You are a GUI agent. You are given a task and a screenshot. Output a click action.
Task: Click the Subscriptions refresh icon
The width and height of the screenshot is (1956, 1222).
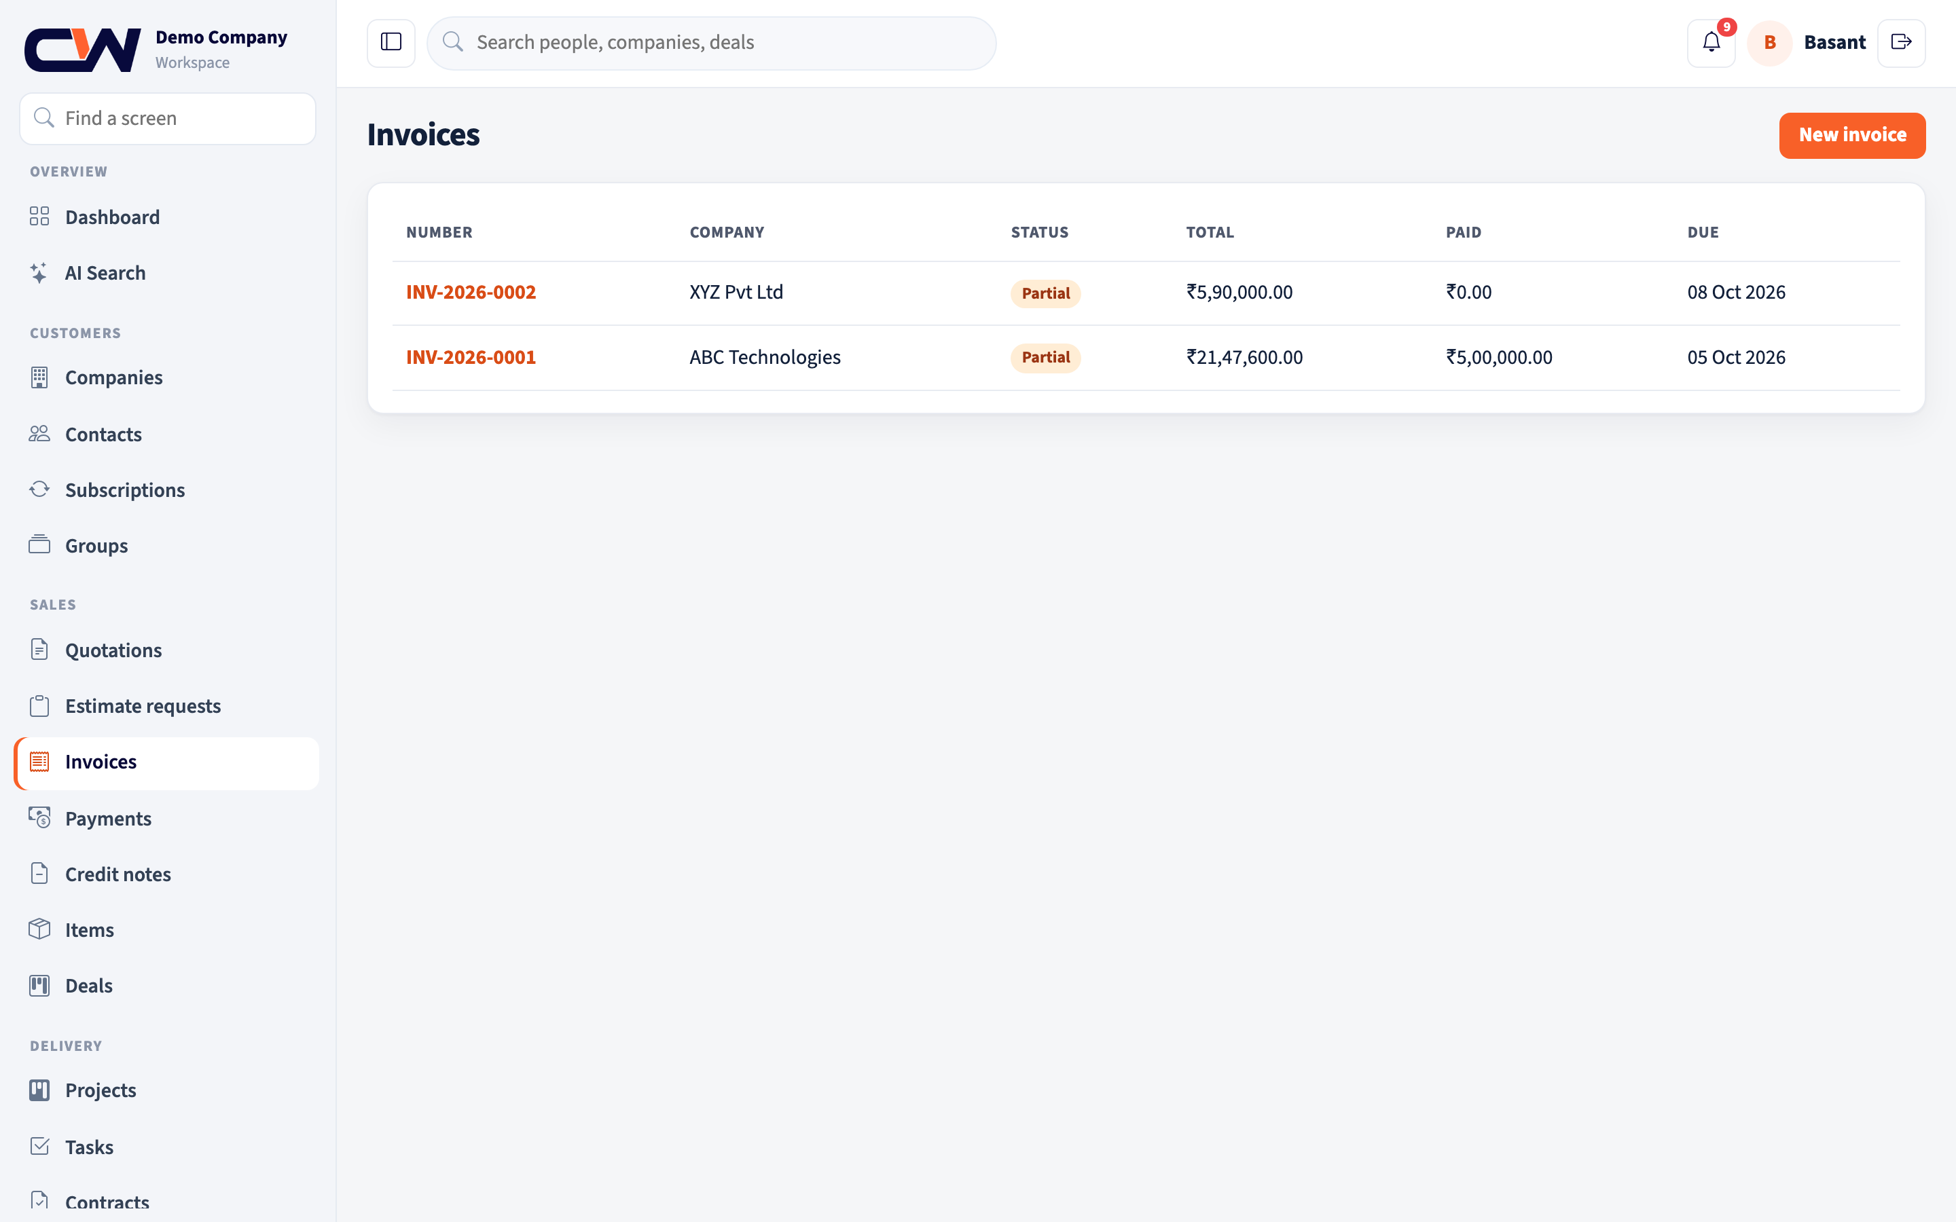coord(39,489)
